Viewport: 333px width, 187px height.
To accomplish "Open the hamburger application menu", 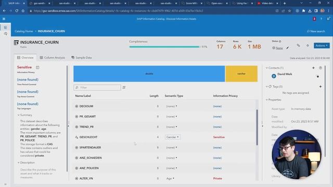I will click(x=4, y=19).
